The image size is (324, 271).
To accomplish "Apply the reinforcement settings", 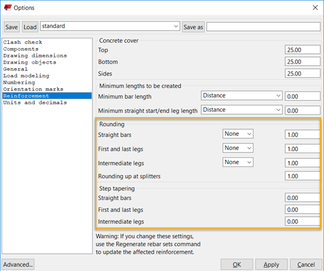I will pos(271,264).
